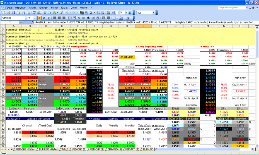
Task: Click the horizontal scrollbar thumb
Action: pyautogui.click(x=199, y=149)
